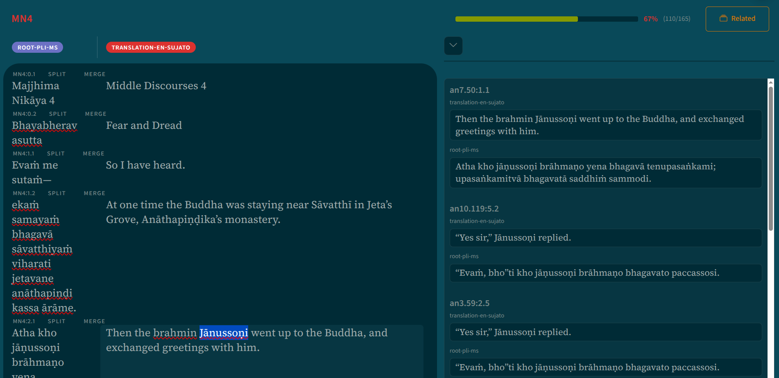The image size is (779, 378).
Task: Open related result an7.50:1.1
Action: click(x=469, y=90)
